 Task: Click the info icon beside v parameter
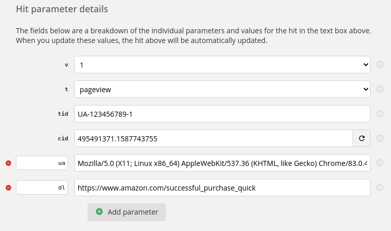click(380, 65)
